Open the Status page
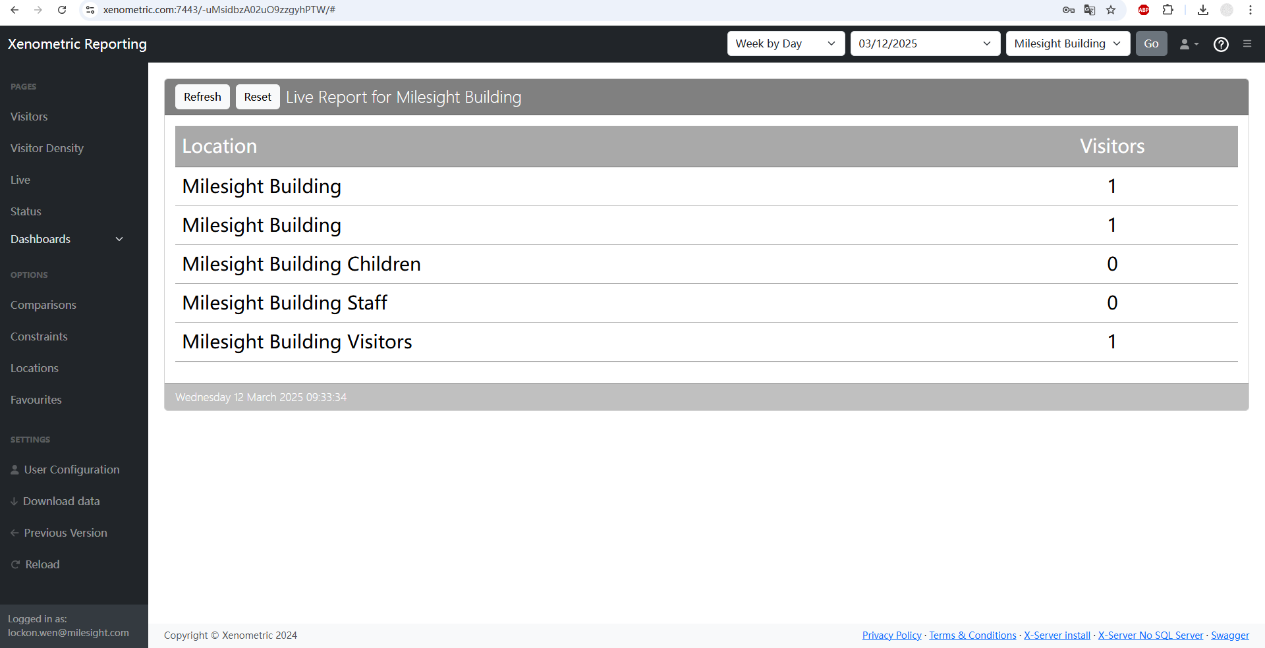The width and height of the screenshot is (1265, 648). 26,211
